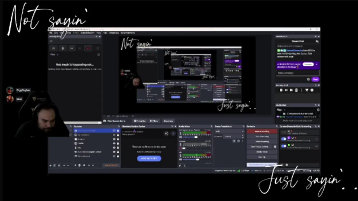Move selected source up

[89, 165]
